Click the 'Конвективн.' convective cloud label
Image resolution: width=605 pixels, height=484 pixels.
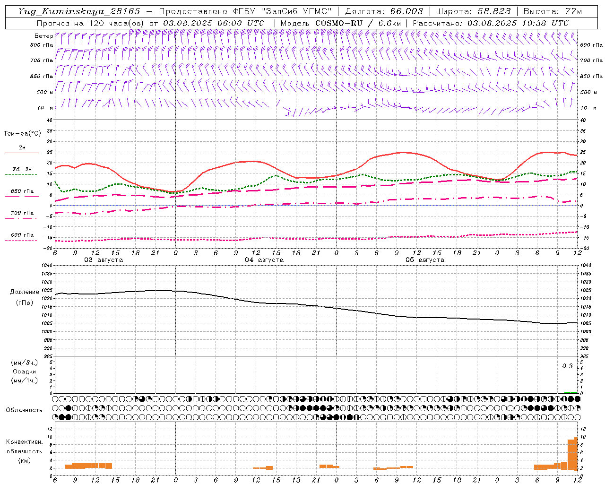point(24,442)
